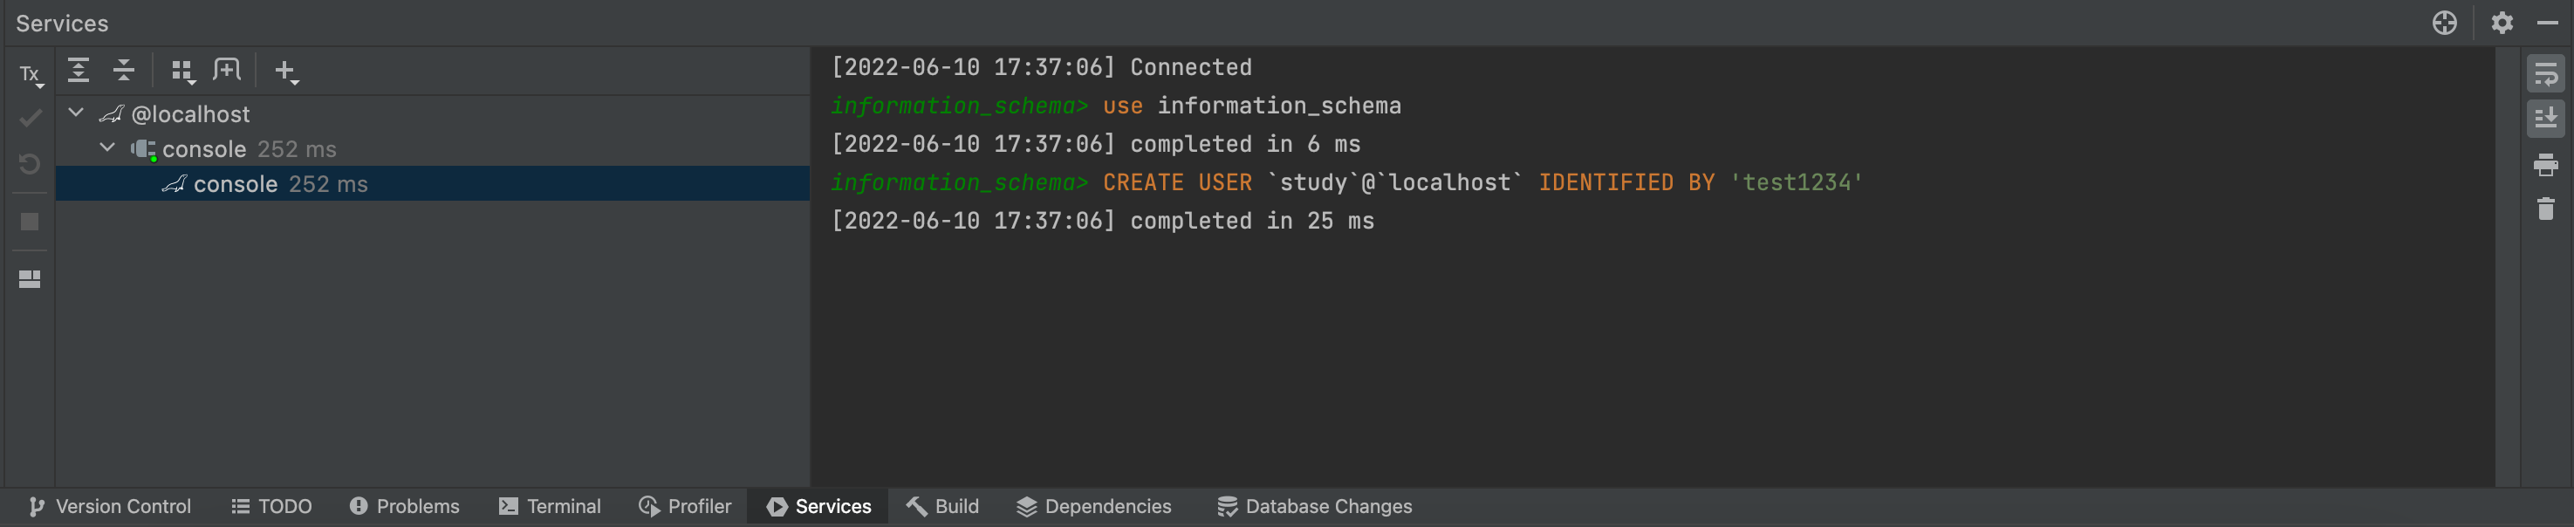Click the Clear All trash icon
This screenshot has width=2574, height=527.
[2546, 209]
